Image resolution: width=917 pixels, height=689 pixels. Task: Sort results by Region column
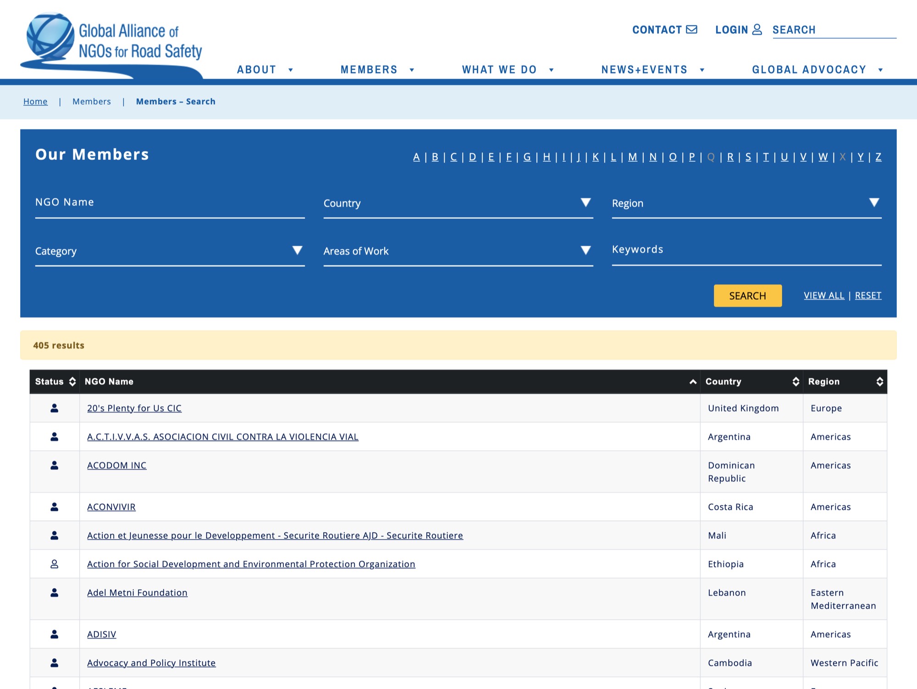coord(879,381)
